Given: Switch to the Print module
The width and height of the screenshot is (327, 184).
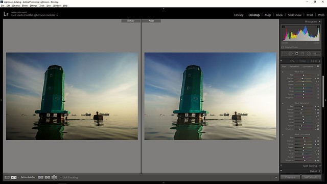Looking at the screenshot, I should (x=310, y=15).
